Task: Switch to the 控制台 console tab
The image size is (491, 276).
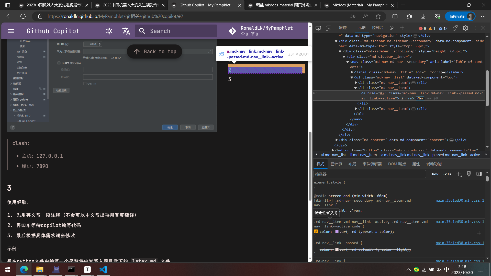Action: pos(377,28)
